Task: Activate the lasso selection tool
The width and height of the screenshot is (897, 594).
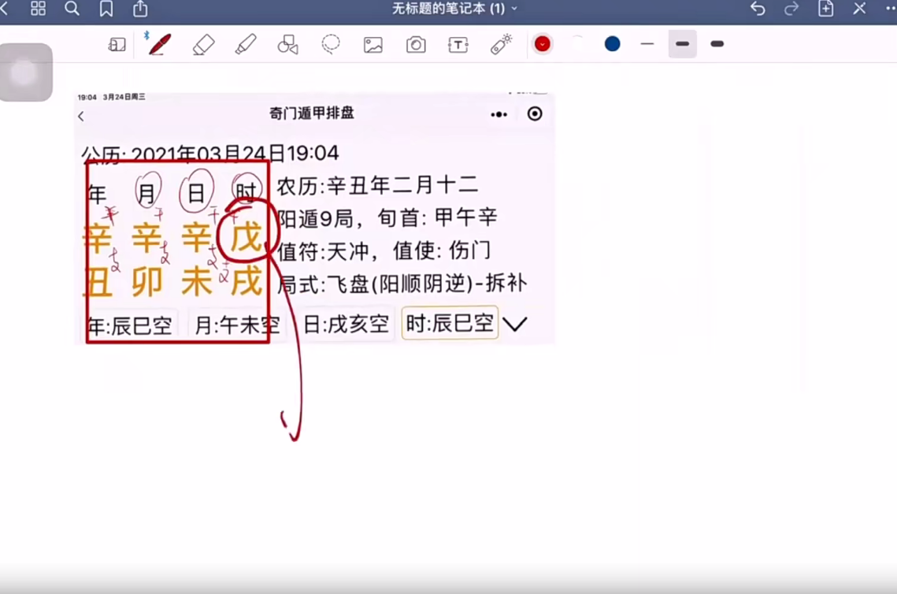Action: pyautogui.click(x=330, y=44)
